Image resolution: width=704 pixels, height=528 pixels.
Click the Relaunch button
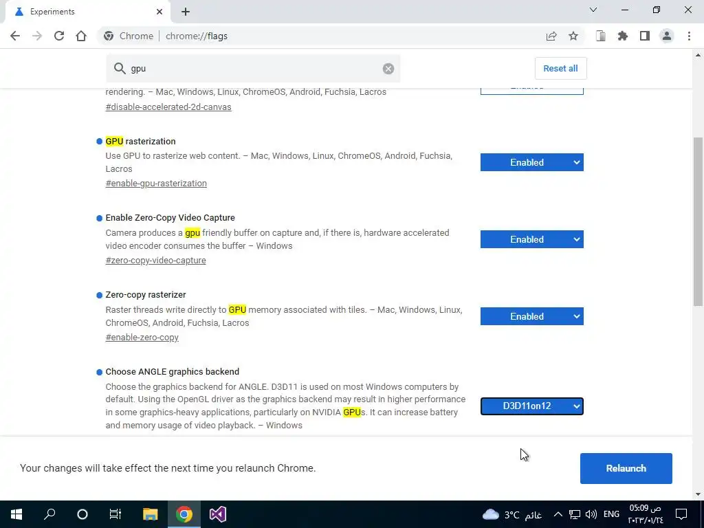coord(626,468)
